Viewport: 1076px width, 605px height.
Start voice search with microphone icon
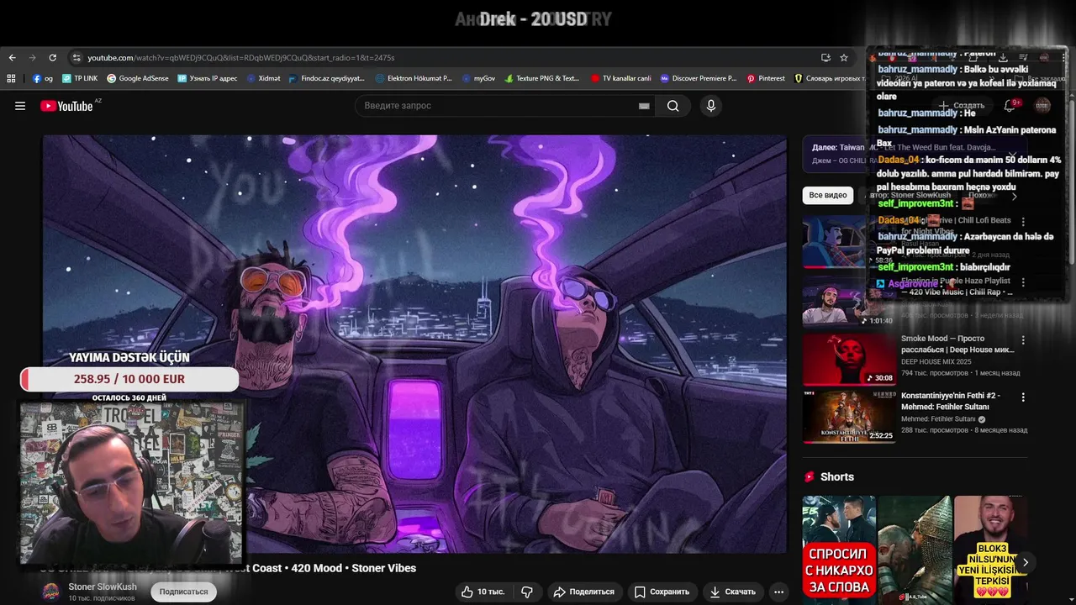click(711, 106)
